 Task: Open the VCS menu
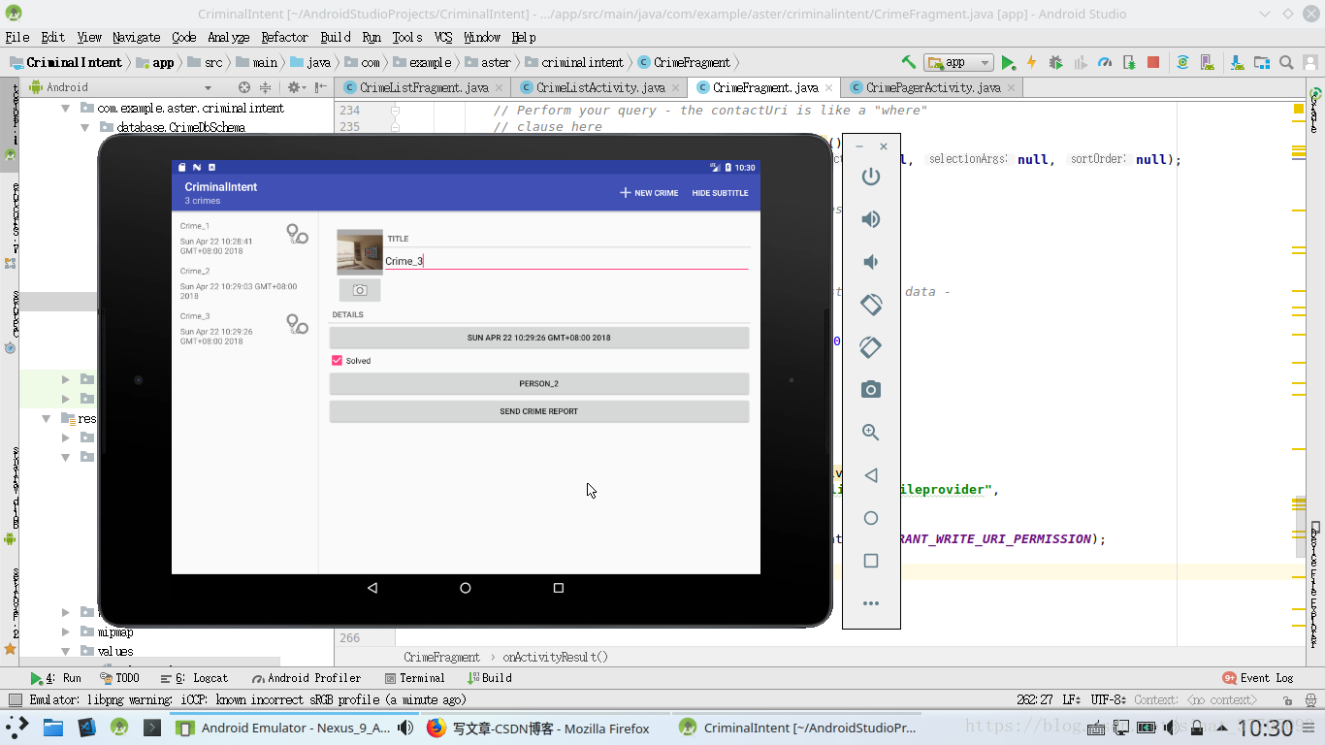[x=443, y=37]
